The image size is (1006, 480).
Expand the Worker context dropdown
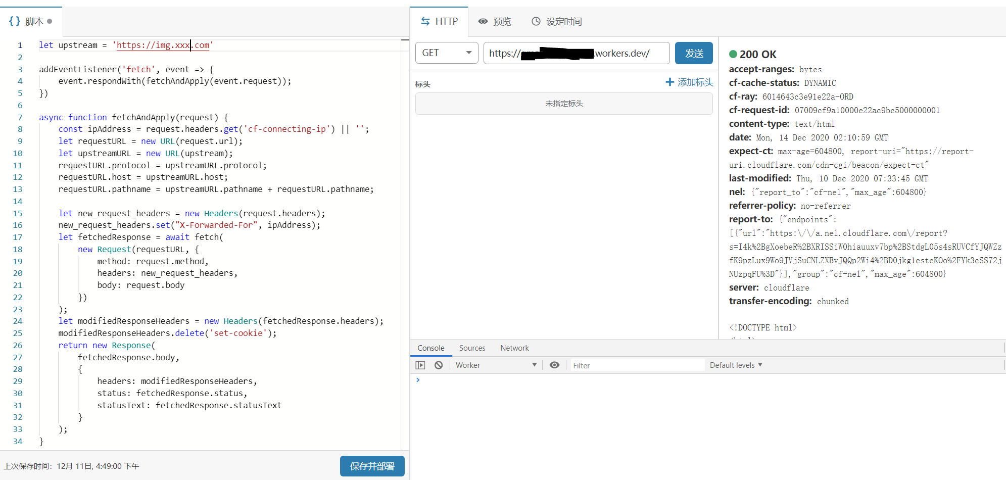click(495, 365)
